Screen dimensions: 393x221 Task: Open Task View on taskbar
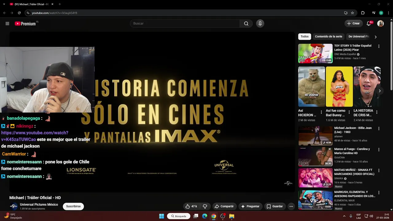[x=196, y=216]
